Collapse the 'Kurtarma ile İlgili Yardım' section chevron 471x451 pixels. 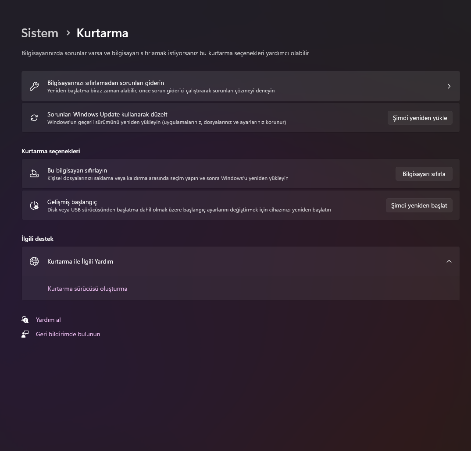[449, 261]
